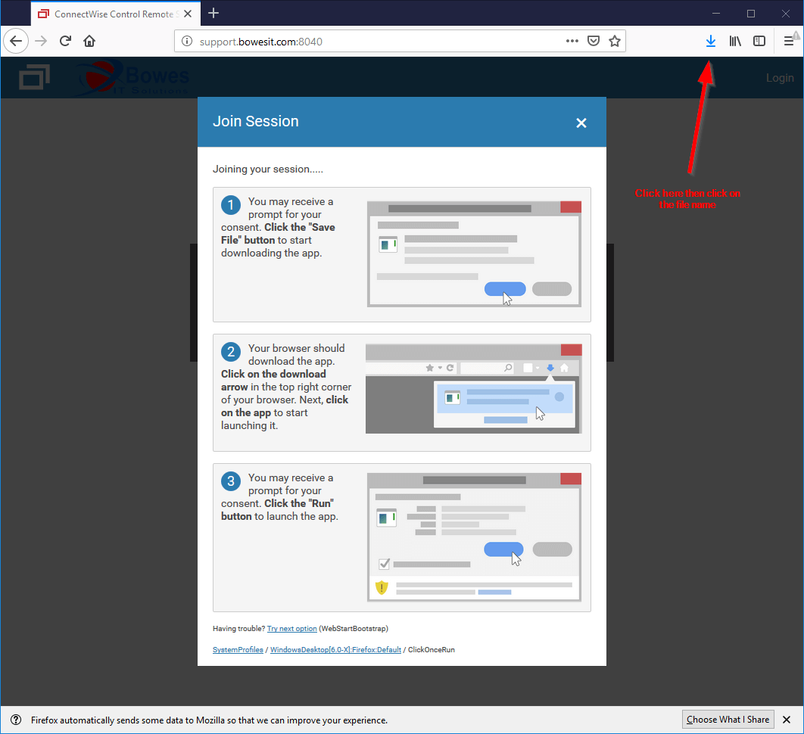Viewport: 804px width, 734px height.
Task: Open page actions three-dot menu
Action: tap(572, 41)
